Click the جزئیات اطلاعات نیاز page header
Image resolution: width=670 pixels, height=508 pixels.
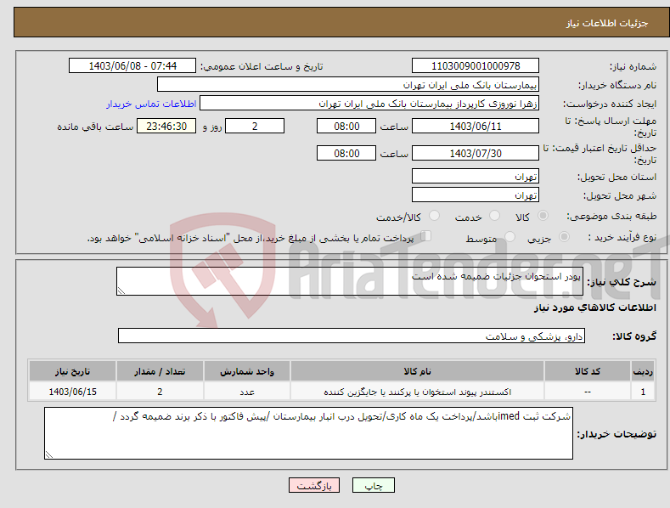pos(607,23)
